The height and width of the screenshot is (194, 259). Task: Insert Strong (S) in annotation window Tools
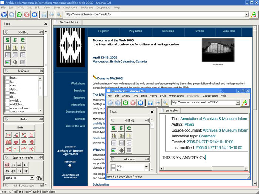click(x=114, y=128)
